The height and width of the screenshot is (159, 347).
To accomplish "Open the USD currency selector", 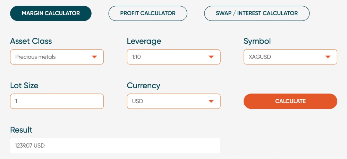I will pos(169,101).
